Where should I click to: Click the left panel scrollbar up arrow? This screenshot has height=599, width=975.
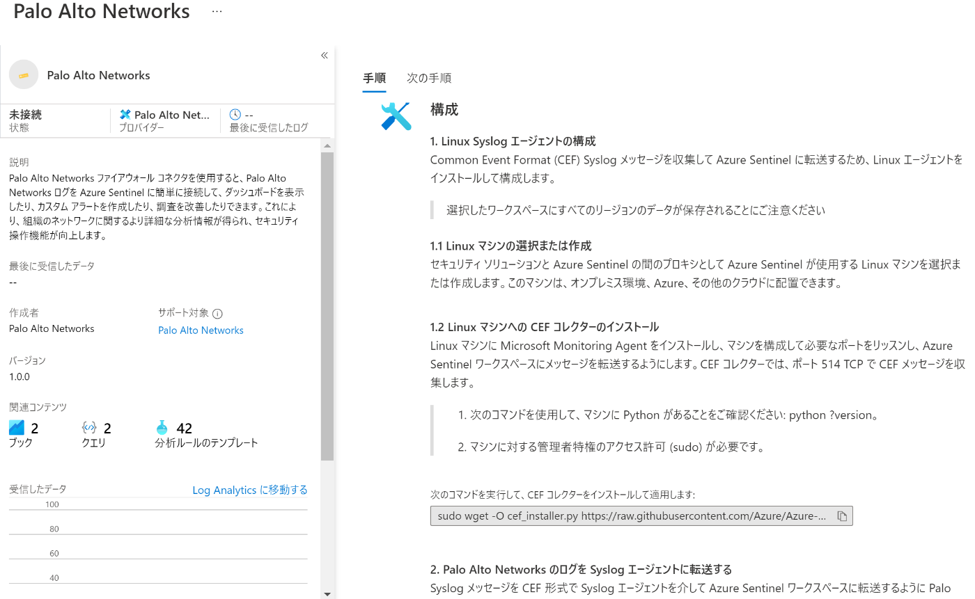[327, 145]
